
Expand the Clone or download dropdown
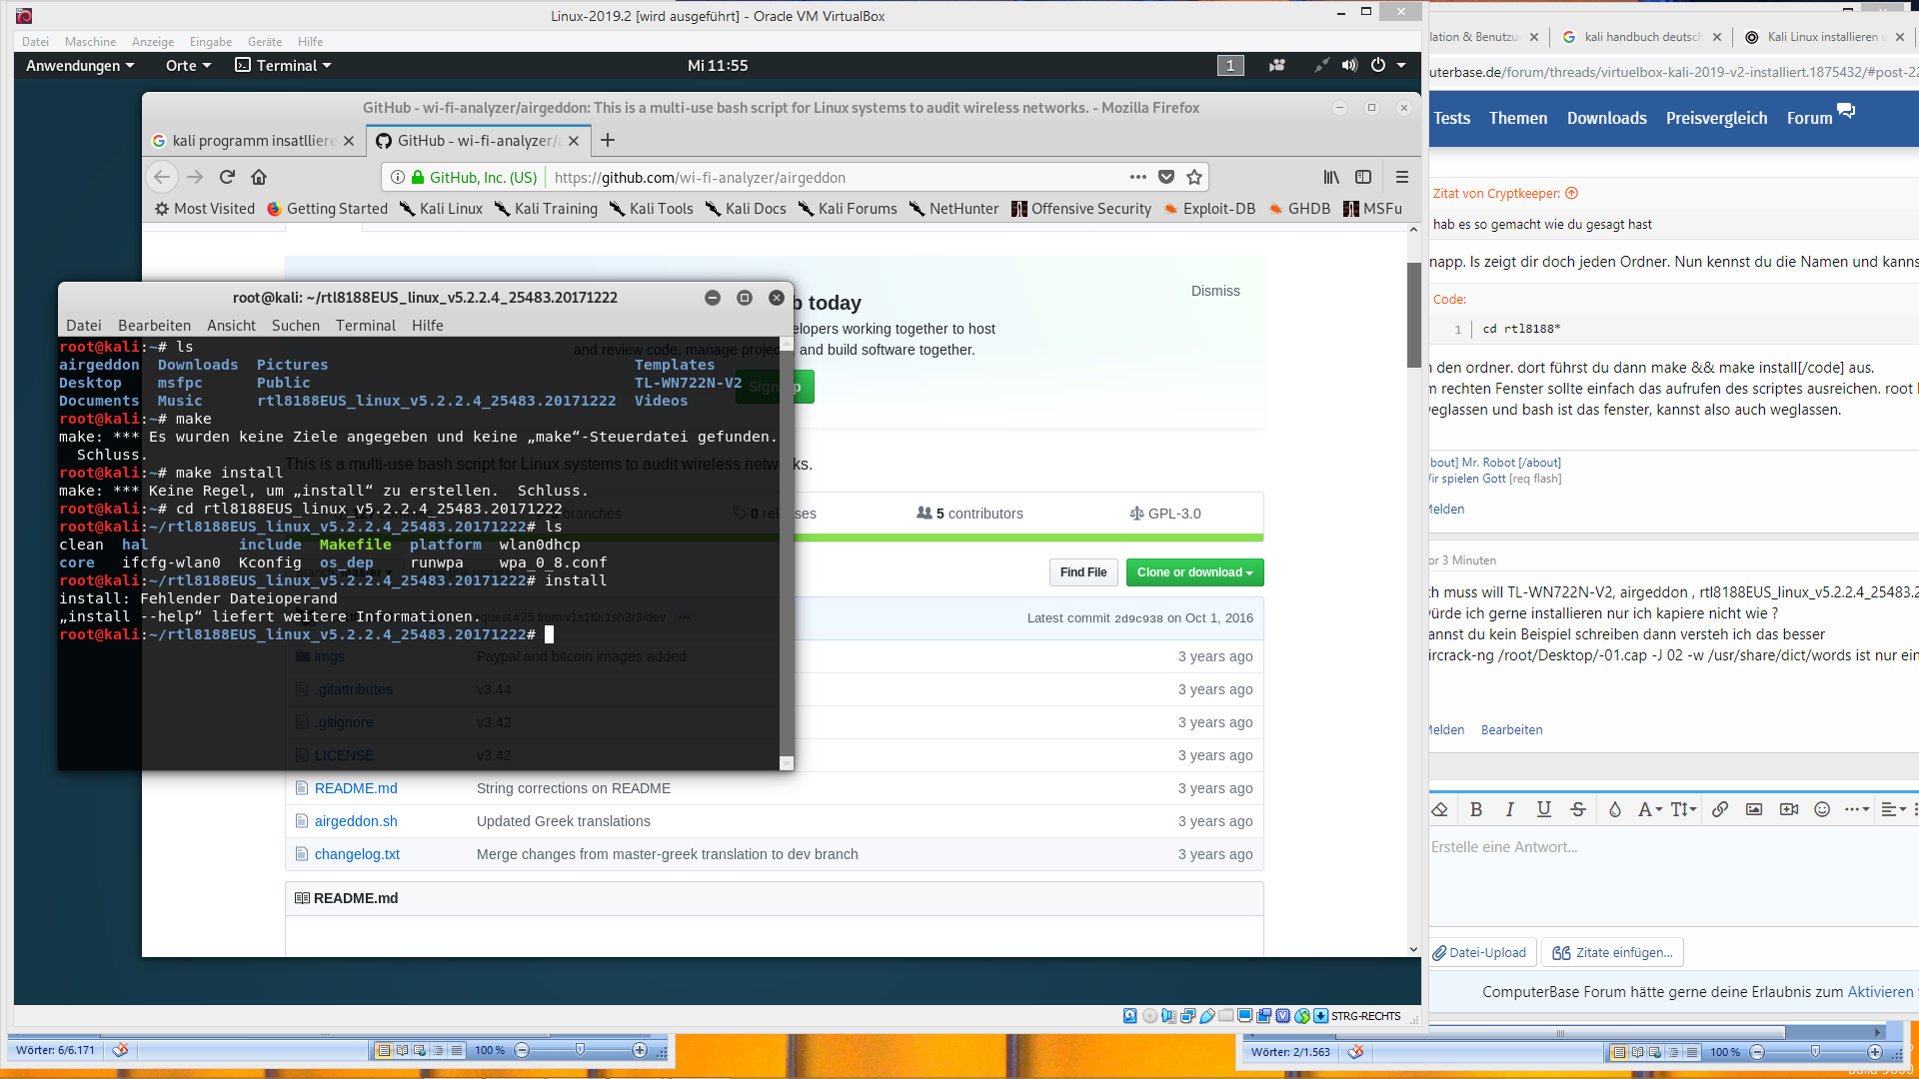tap(1194, 572)
